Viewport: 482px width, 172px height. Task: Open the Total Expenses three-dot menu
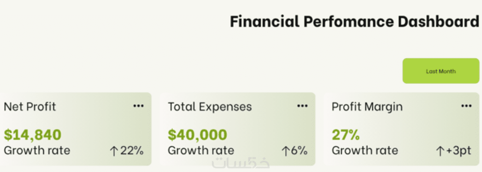click(302, 106)
